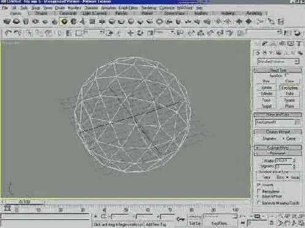This screenshot has width=305, height=228.
Task: Click the Torus icon in Objects tab shelf
Action: click(36, 21)
